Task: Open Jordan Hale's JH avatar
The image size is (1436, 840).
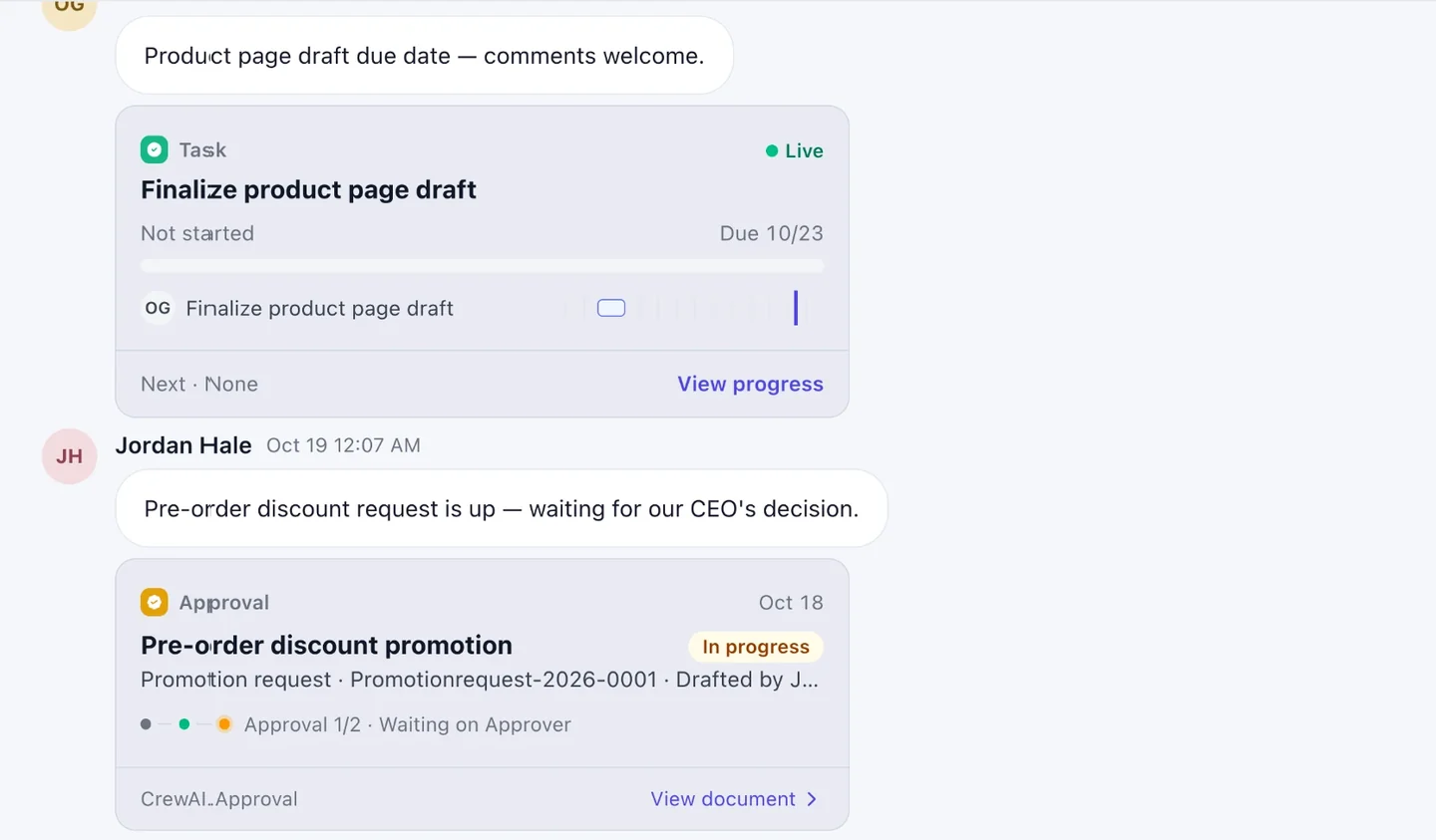Action: [70, 456]
